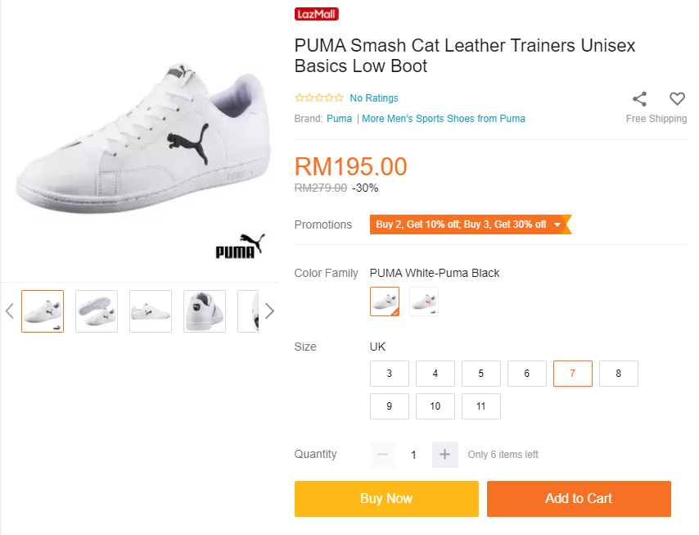Select the PUMA White-Puma Black color swatch
This screenshot has height=535, width=699.
pyautogui.click(x=385, y=302)
